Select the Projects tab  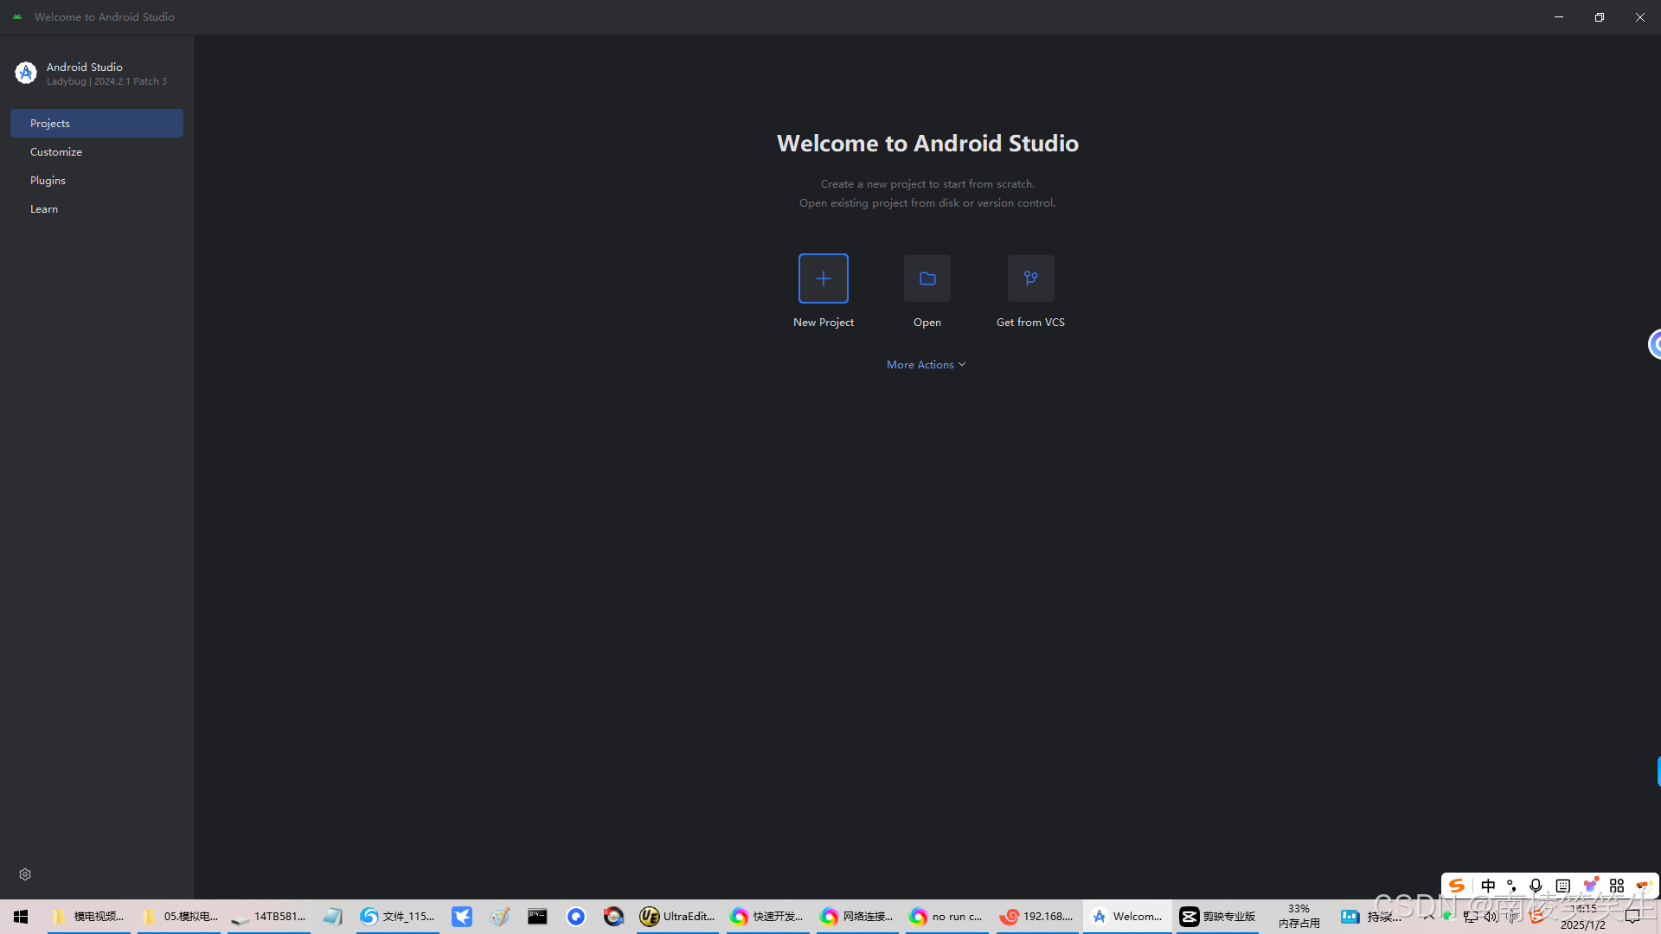96,124
